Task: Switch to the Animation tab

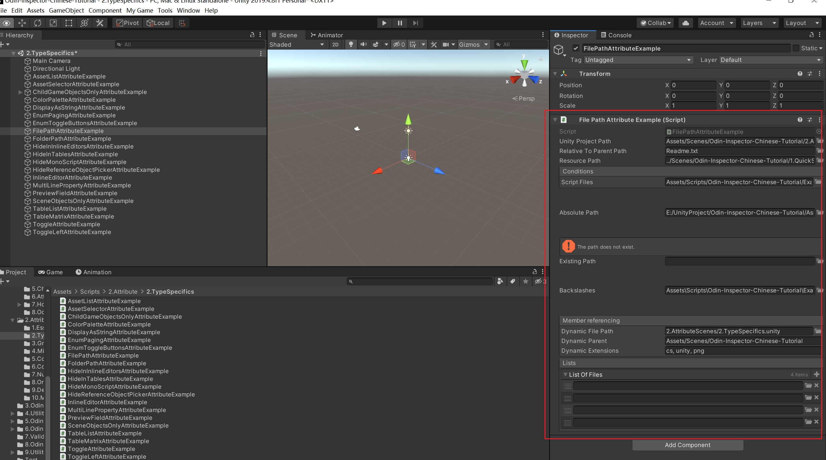Action: [94, 272]
